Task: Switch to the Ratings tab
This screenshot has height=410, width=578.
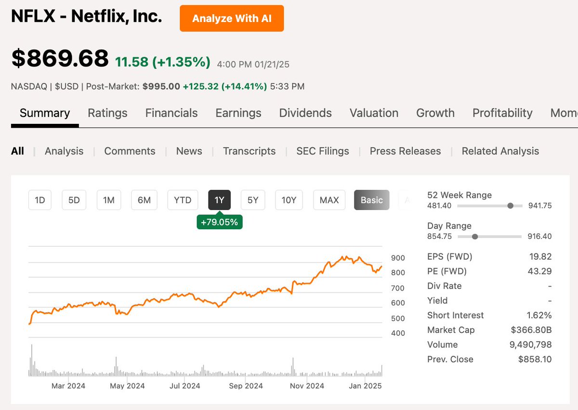Action: (x=107, y=113)
